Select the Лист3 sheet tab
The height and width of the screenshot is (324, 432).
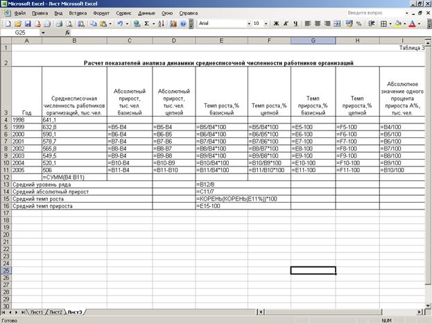coord(75,312)
